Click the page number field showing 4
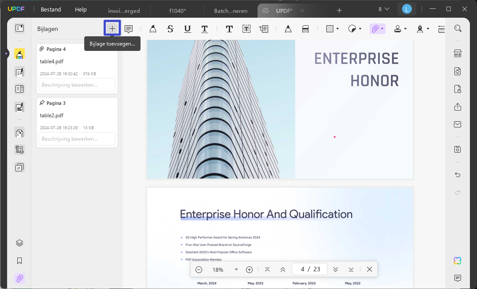The image size is (477, 289). [x=310, y=269]
